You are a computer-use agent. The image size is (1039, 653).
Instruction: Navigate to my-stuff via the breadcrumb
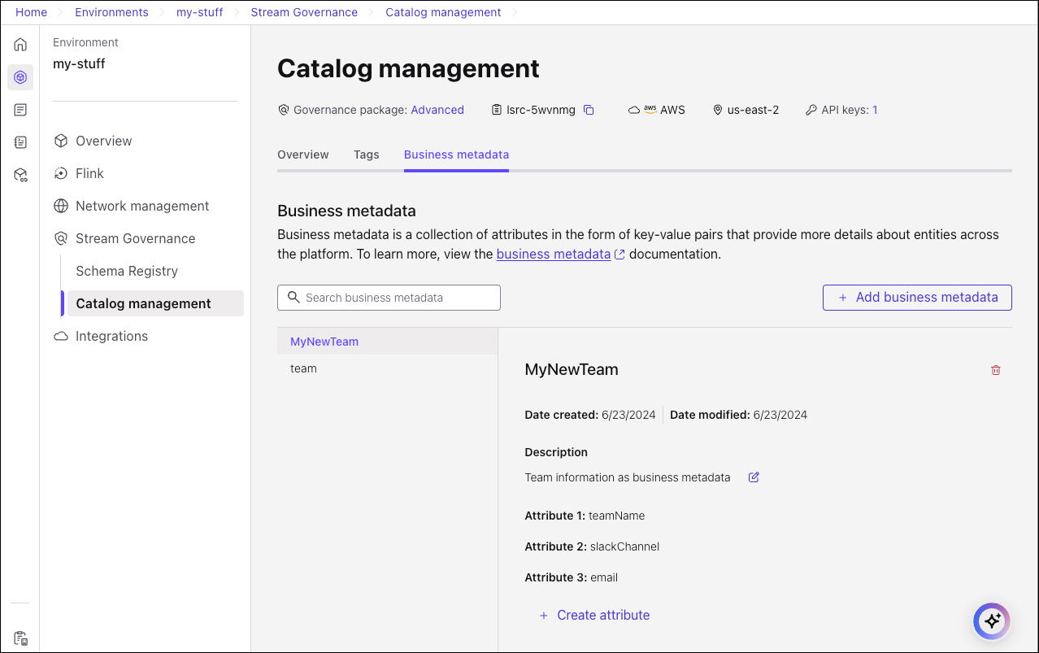[x=199, y=12]
